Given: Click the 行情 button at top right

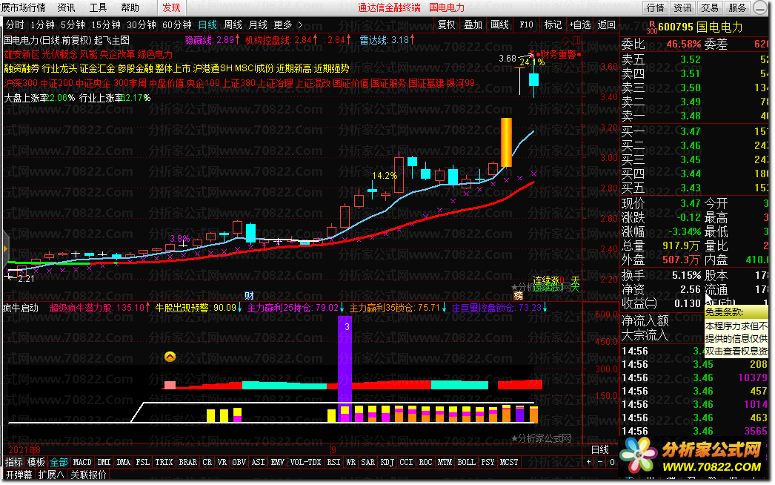Looking at the screenshot, I should pyautogui.click(x=656, y=8).
